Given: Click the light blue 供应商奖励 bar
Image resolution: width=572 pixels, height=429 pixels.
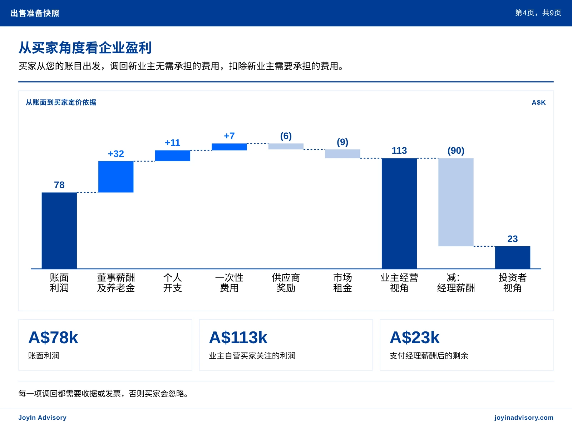Looking at the screenshot, I should (286, 147).
